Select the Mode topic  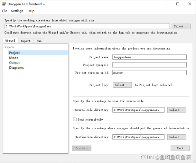coord(13,58)
